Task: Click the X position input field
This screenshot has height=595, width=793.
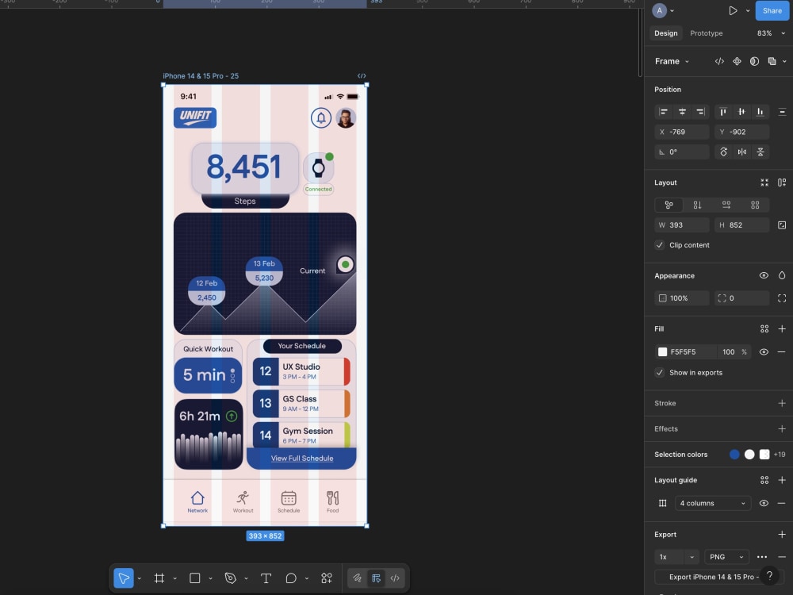Action: 682,132
